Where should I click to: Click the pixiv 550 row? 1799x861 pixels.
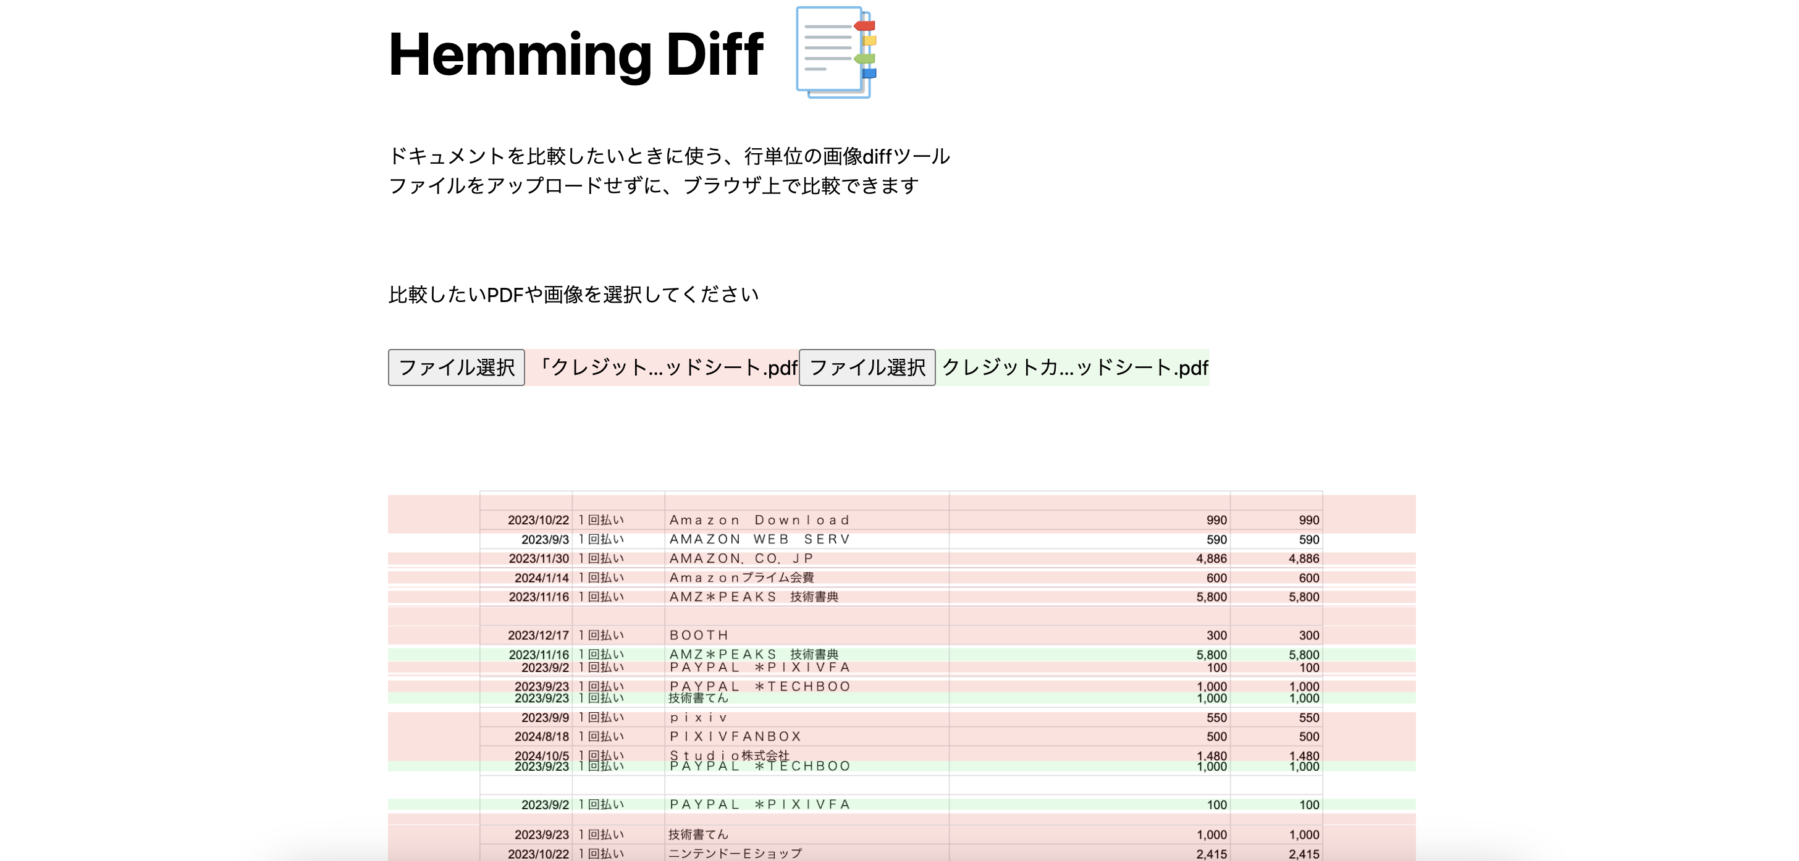(x=699, y=717)
